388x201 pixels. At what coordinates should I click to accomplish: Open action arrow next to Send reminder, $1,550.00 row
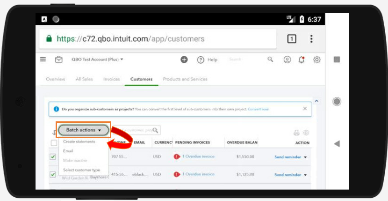(x=305, y=157)
